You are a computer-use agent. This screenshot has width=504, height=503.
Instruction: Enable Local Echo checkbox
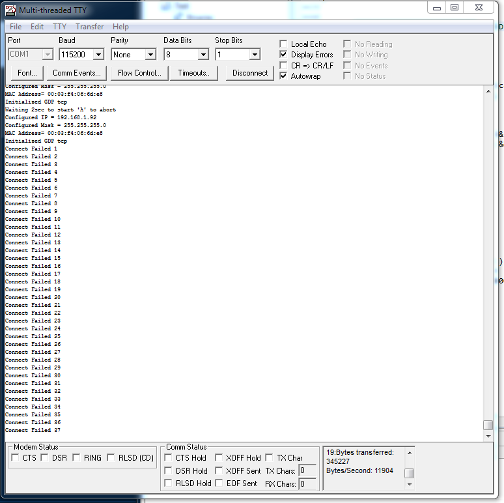point(283,44)
